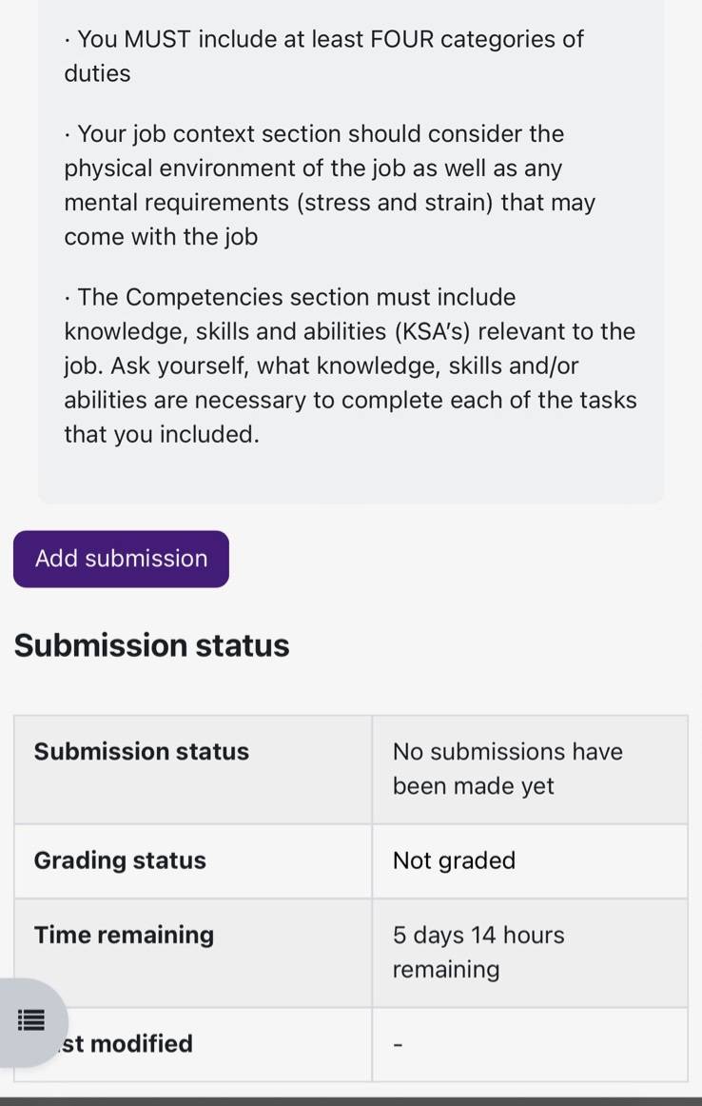Click the Add submission button
This screenshot has height=1106, width=702.
(x=121, y=559)
